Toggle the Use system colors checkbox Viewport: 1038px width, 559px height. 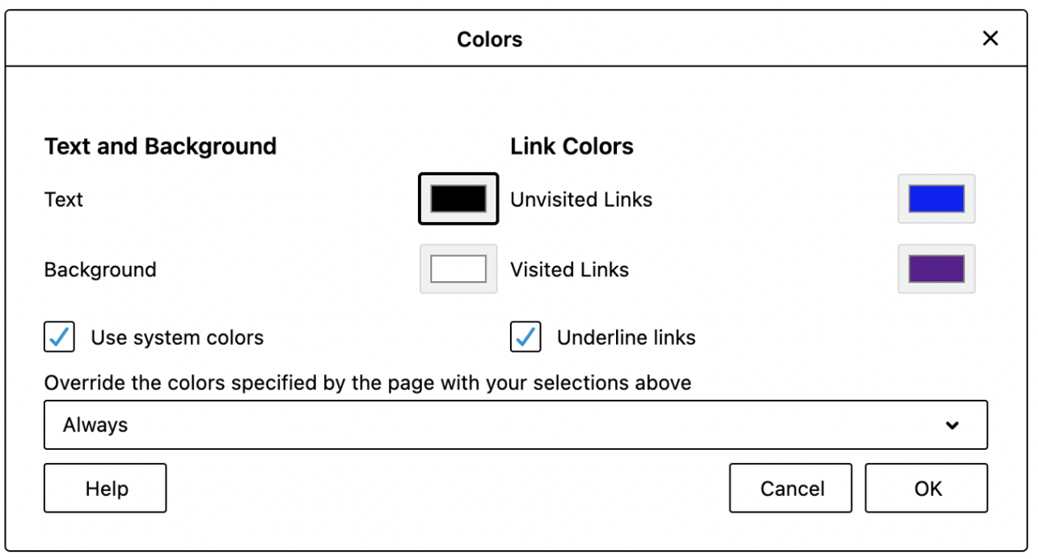pos(59,337)
